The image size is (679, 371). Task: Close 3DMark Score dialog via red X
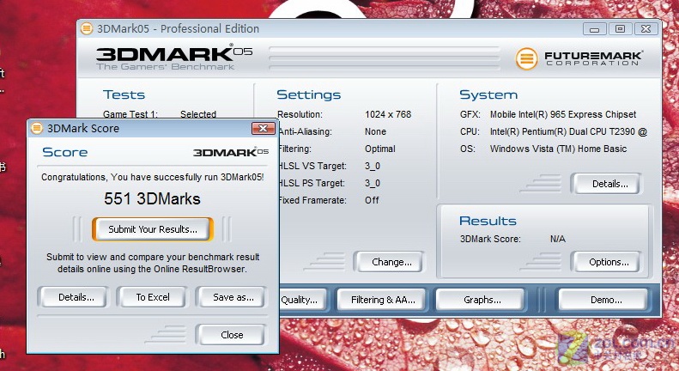(x=263, y=128)
